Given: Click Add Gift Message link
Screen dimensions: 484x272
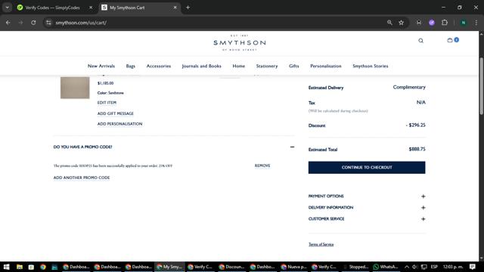Looking at the screenshot, I should tap(116, 113).
